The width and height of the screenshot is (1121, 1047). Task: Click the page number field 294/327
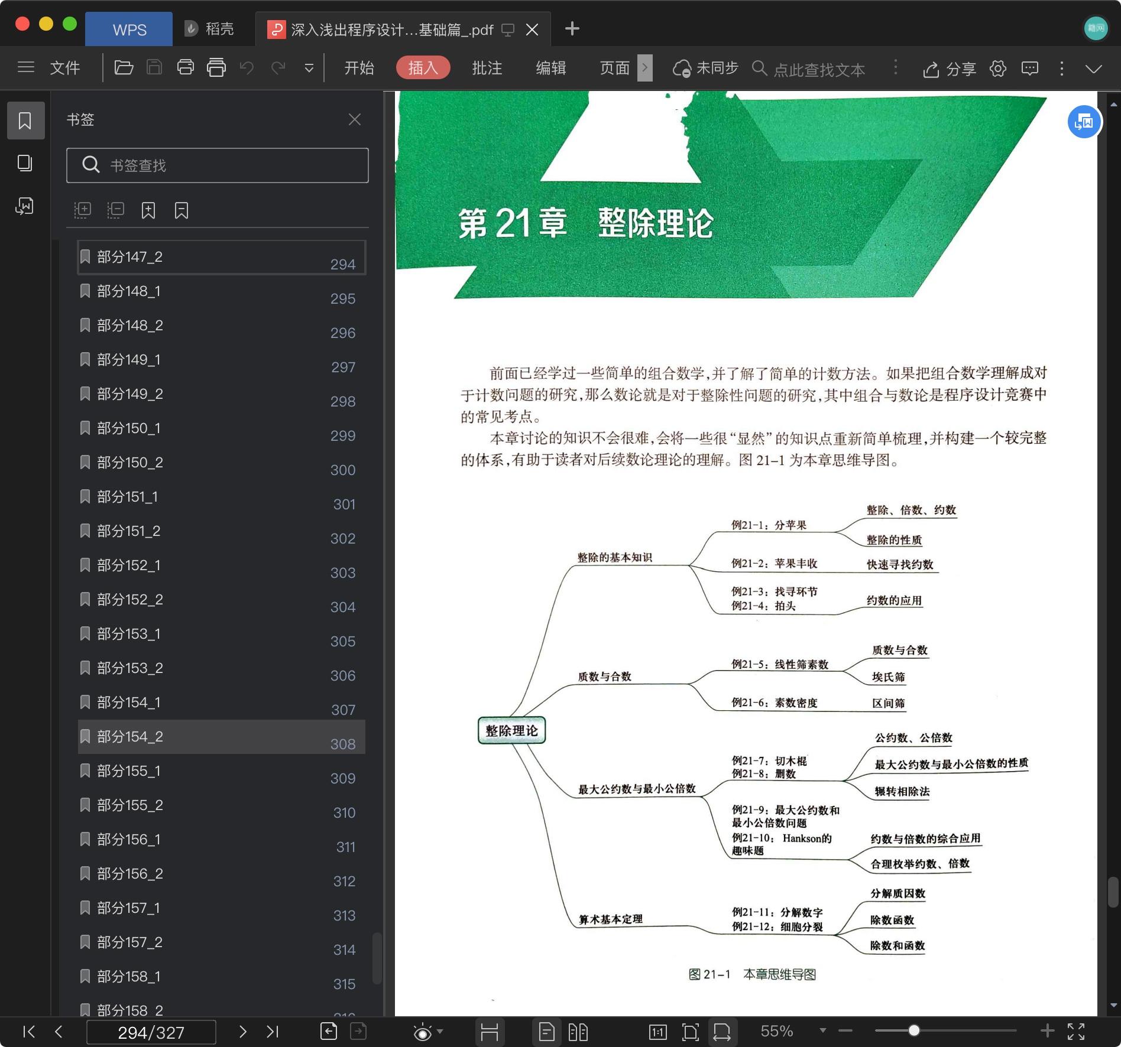(151, 1032)
